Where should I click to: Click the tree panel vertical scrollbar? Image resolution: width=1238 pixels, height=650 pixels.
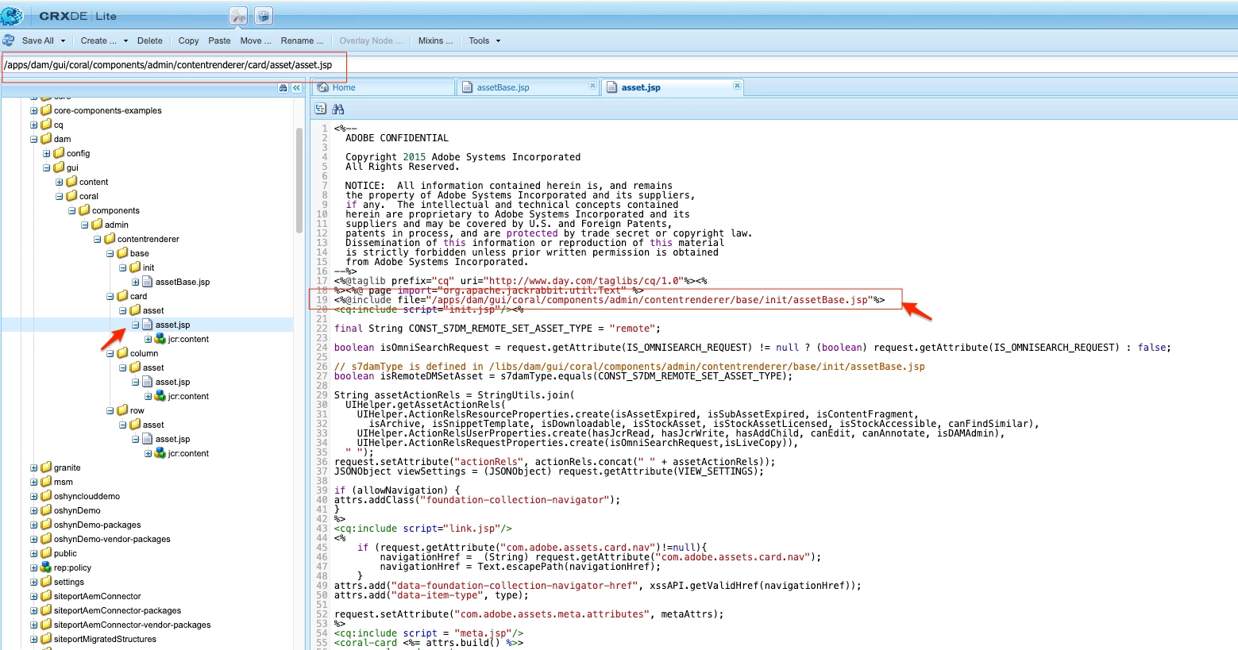tap(299, 181)
